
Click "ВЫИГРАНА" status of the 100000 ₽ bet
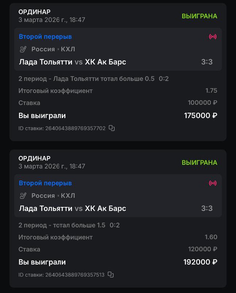pyautogui.click(x=199, y=16)
